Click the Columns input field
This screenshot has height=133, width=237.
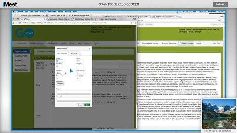point(60,66)
